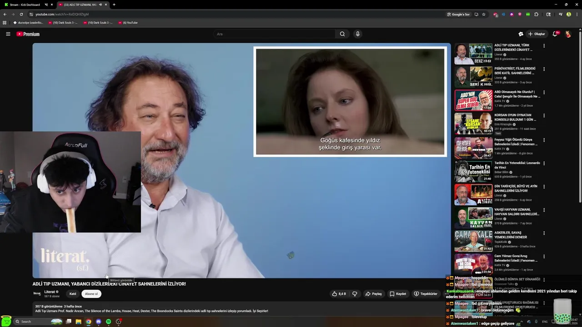Open Cem Yılmaz Gora/Arog video title
The width and height of the screenshot is (582, 327).
click(516, 258)
